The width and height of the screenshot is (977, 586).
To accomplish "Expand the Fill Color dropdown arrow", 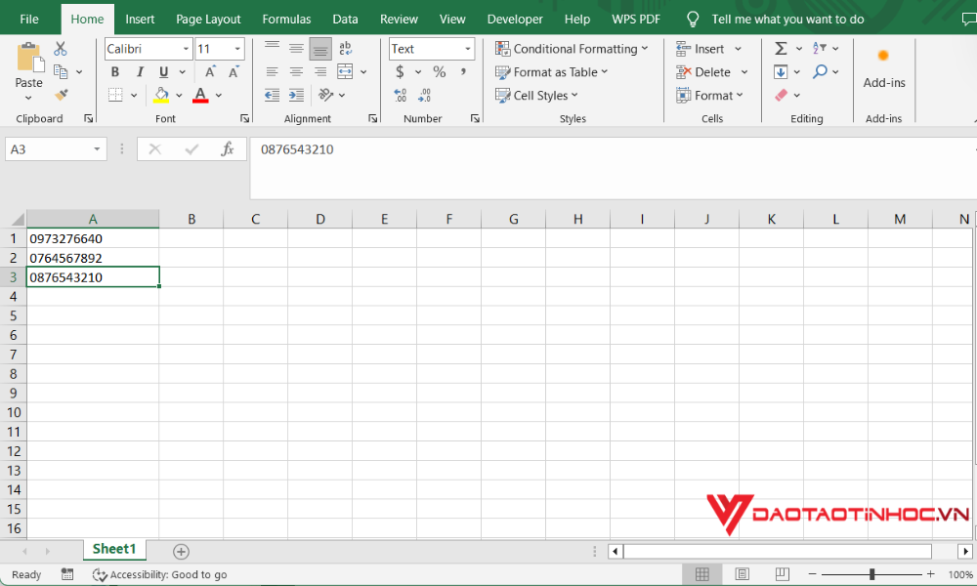I will 180,95.
